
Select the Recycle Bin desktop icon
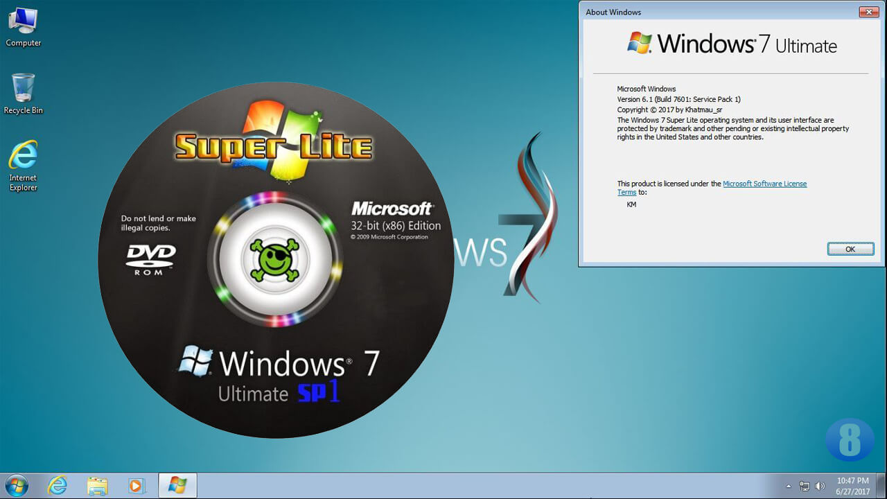pyautogui.click(x=23, y=94)
